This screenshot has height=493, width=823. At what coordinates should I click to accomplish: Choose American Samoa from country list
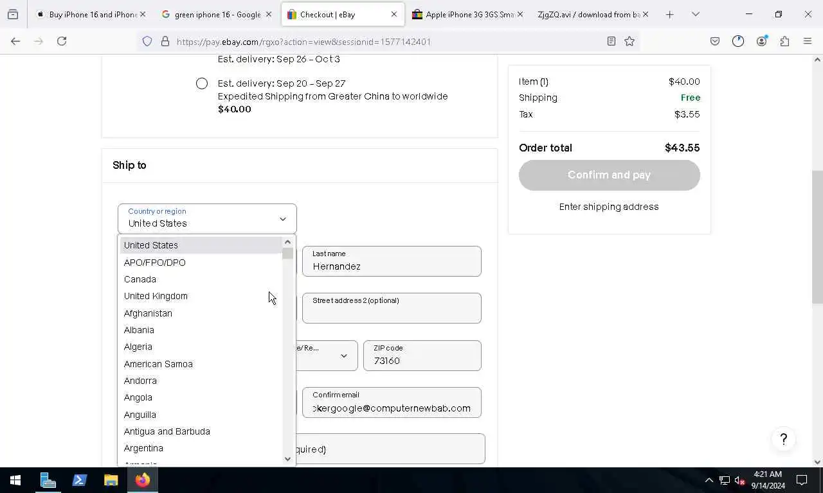tap(201, 364)
